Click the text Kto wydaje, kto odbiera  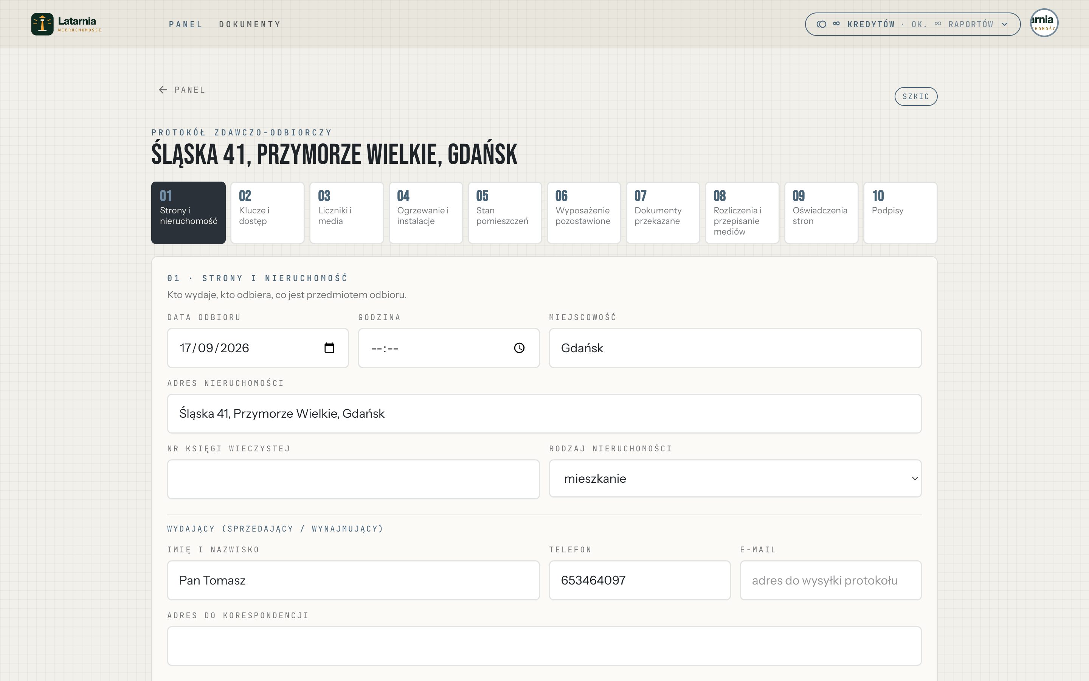pos(287,295)
